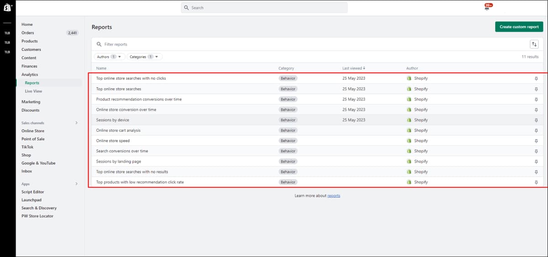
Task: Open the Script Editor app
Action: pyautogui.click(x=33, y=192)
